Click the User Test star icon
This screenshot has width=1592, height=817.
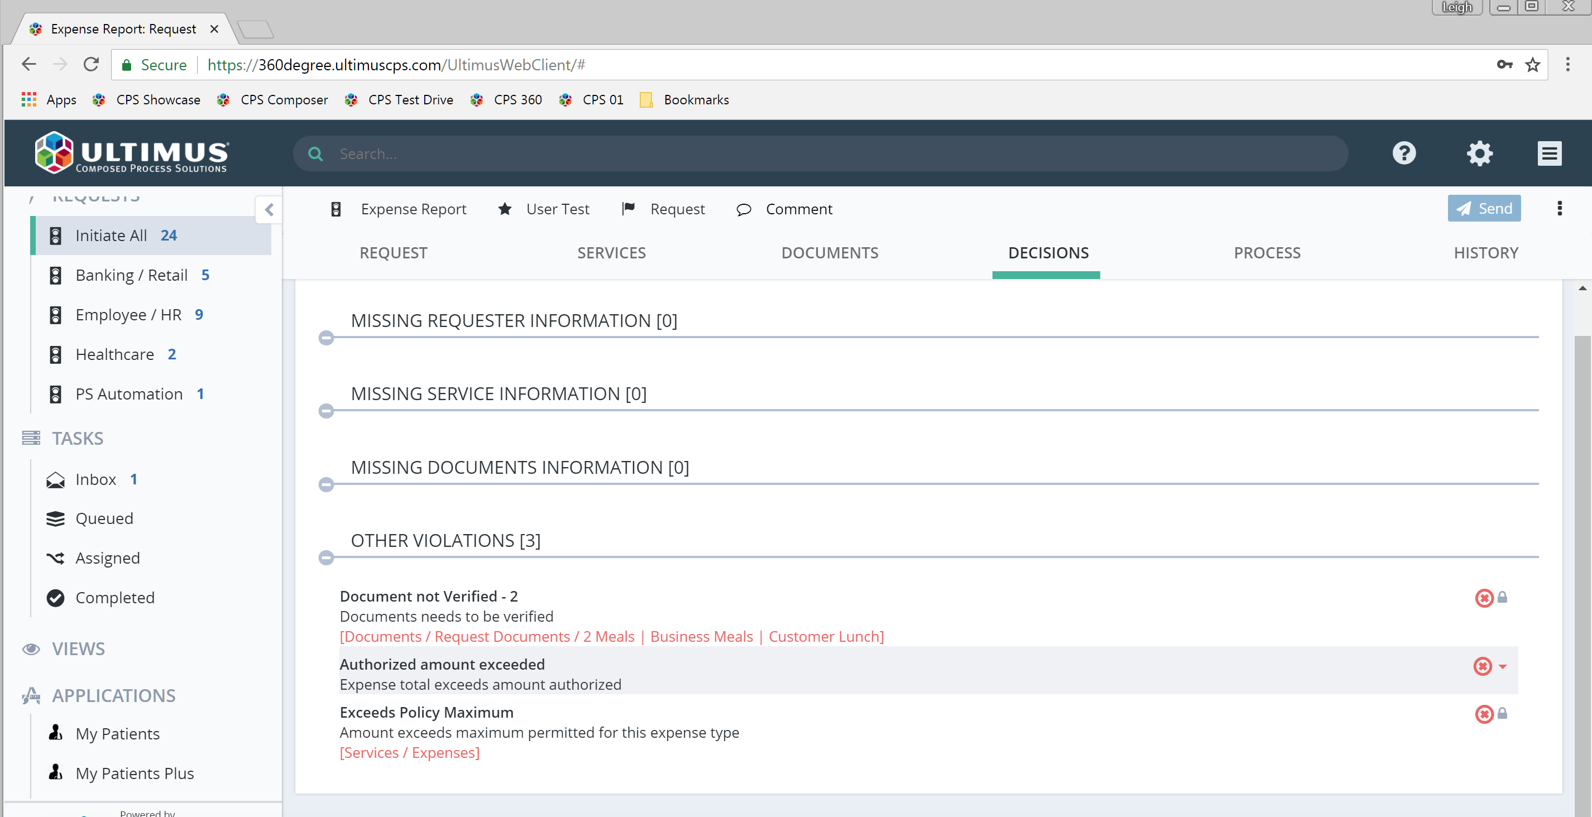504,209
